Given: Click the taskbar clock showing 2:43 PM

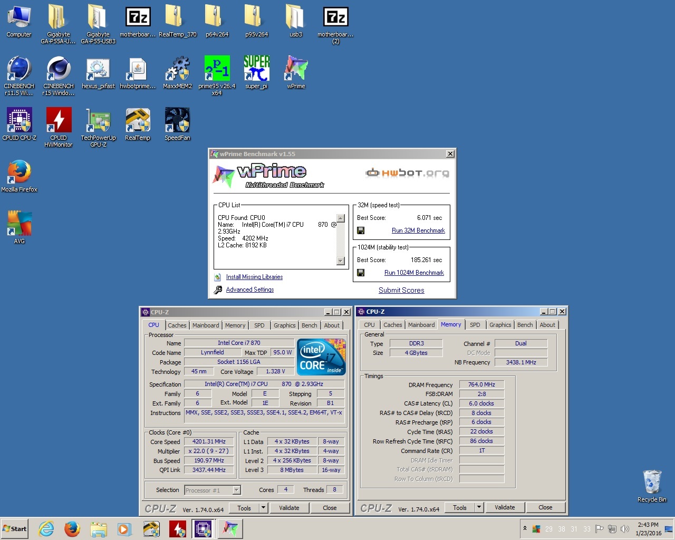Looking at the screenshot, I should pyautogui.click(x=648, y=529).
